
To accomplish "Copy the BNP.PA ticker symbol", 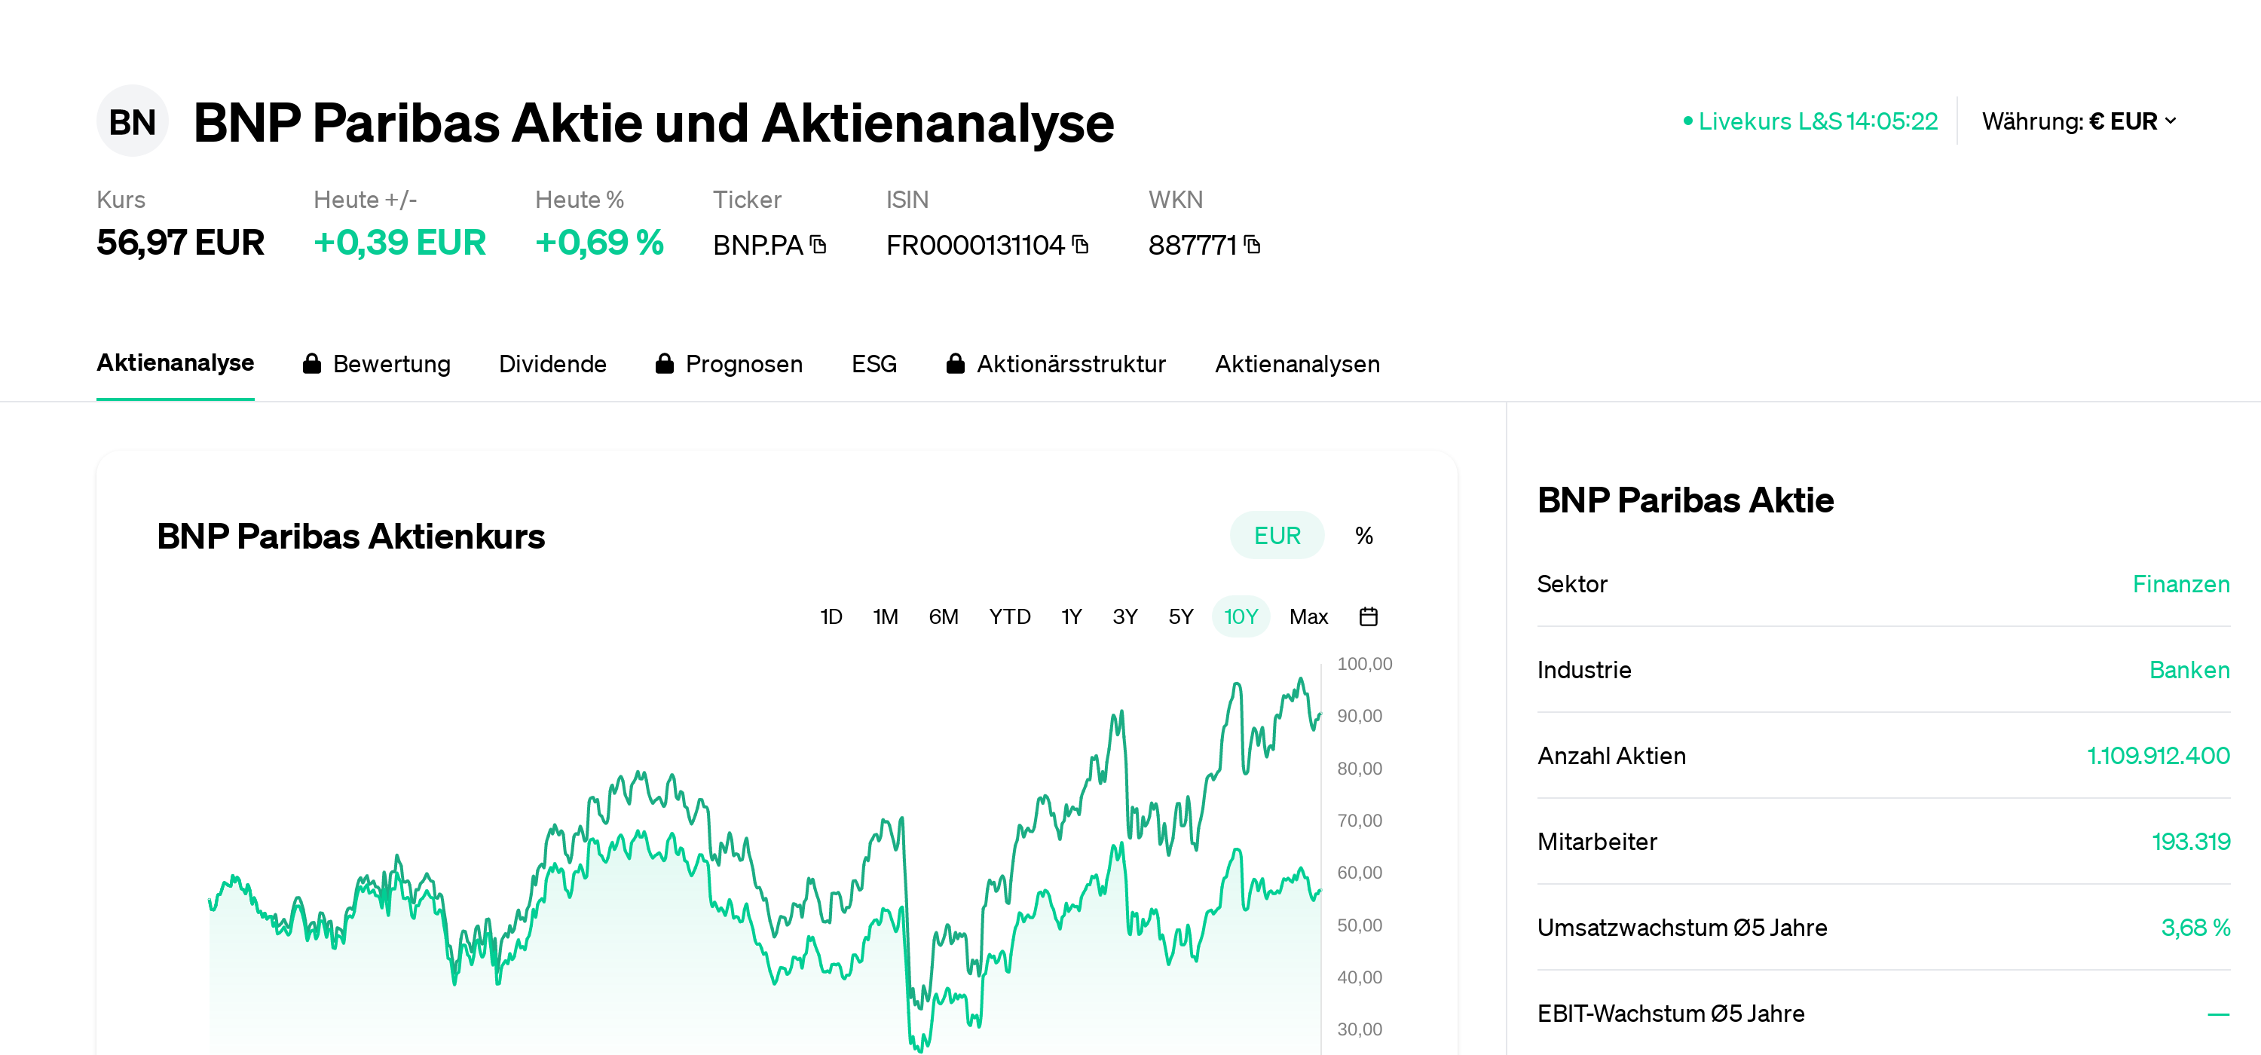I will click(x=818, y=245).
